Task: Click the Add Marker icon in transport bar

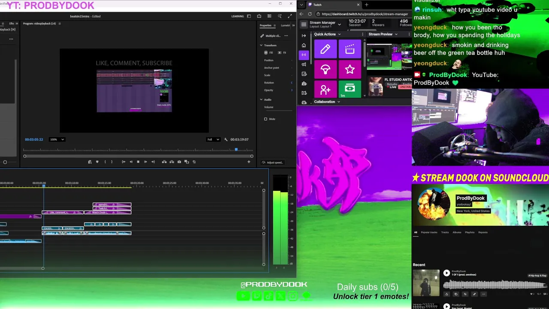Action: (97, 162)
